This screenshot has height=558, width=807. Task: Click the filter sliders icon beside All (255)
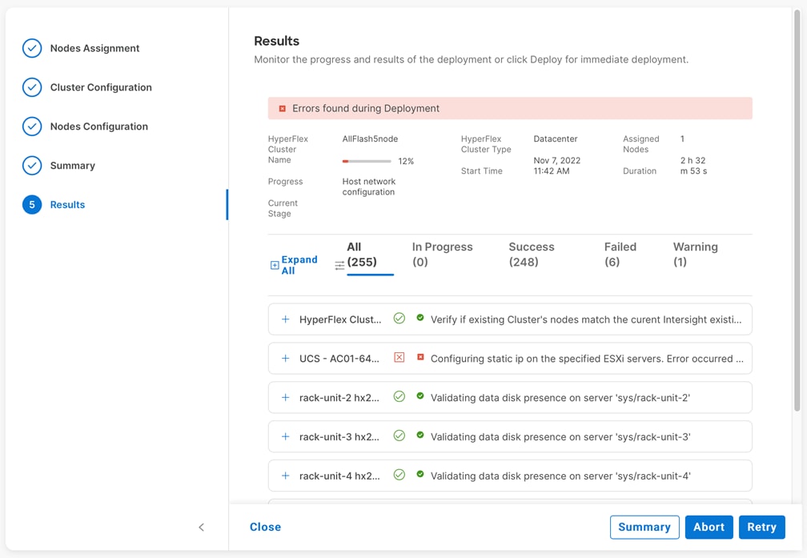[339, 266]
